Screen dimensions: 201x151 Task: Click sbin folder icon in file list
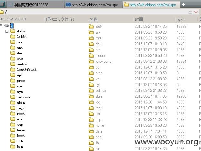[x=91, y=96]
